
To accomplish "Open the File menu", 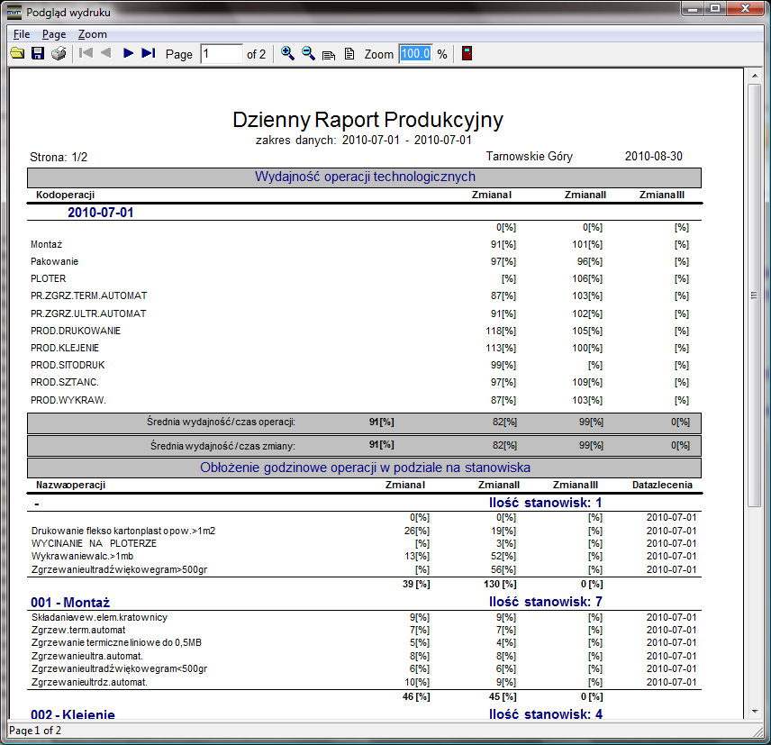I will coord(22,34).
